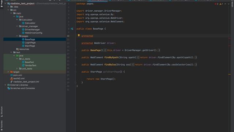Select BasePage in the project tree
The height and width of the screenshot is (132, 234).
35,39
